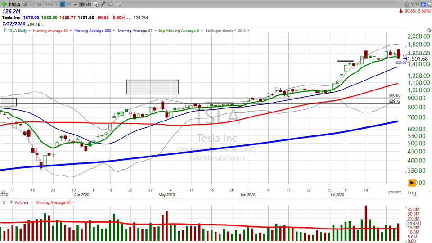This screenshot has height=243, width=432.
Task: Click the TSLA ticker symbol
Action: [13, 4]
